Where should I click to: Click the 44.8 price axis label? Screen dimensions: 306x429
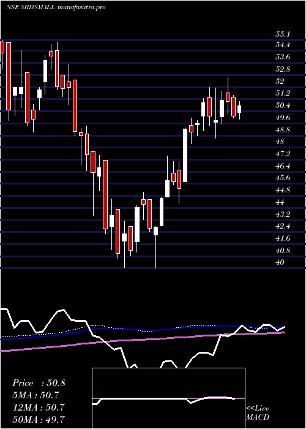(283, 190)
